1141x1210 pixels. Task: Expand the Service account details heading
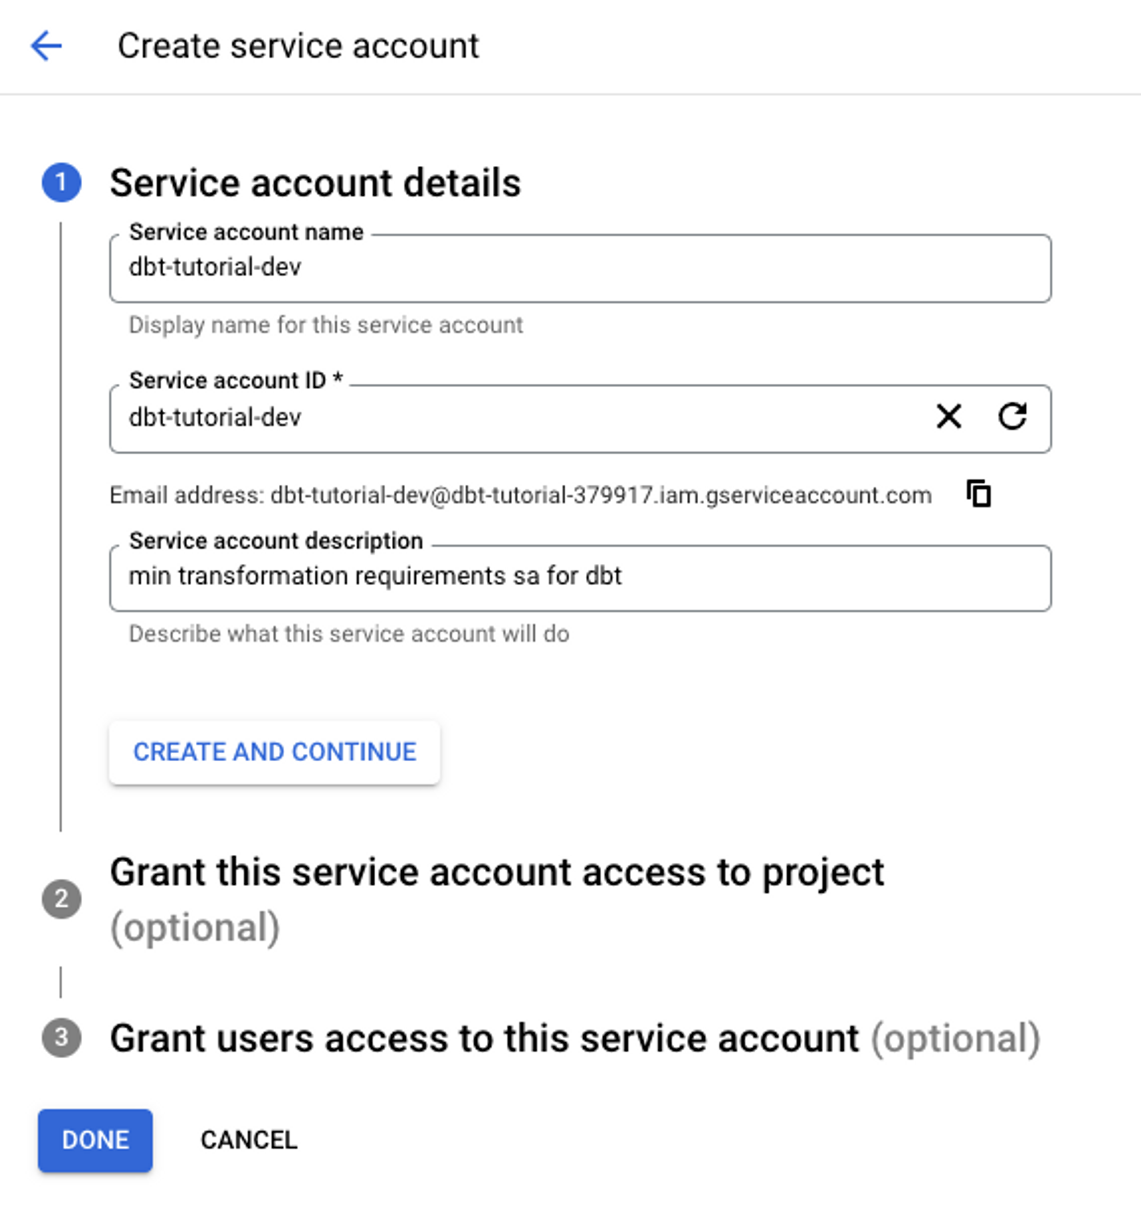(x=315, y=183)
